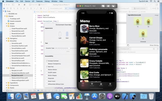Click Show Slicing in the asset editor

pyautogui.click(x=154, y=45)
